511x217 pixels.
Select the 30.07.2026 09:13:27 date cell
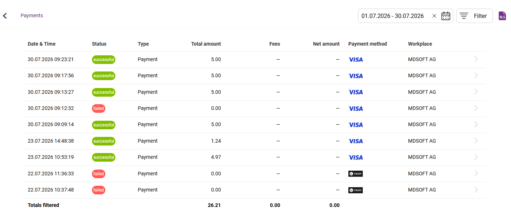point(50,92)
